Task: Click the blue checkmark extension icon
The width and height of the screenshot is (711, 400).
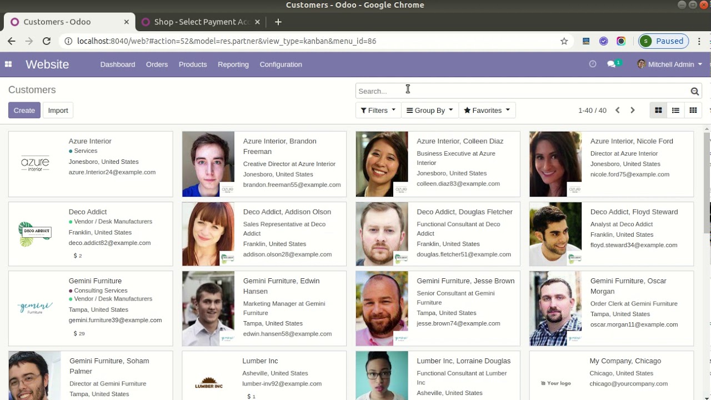Action: [x=604, y=41]
